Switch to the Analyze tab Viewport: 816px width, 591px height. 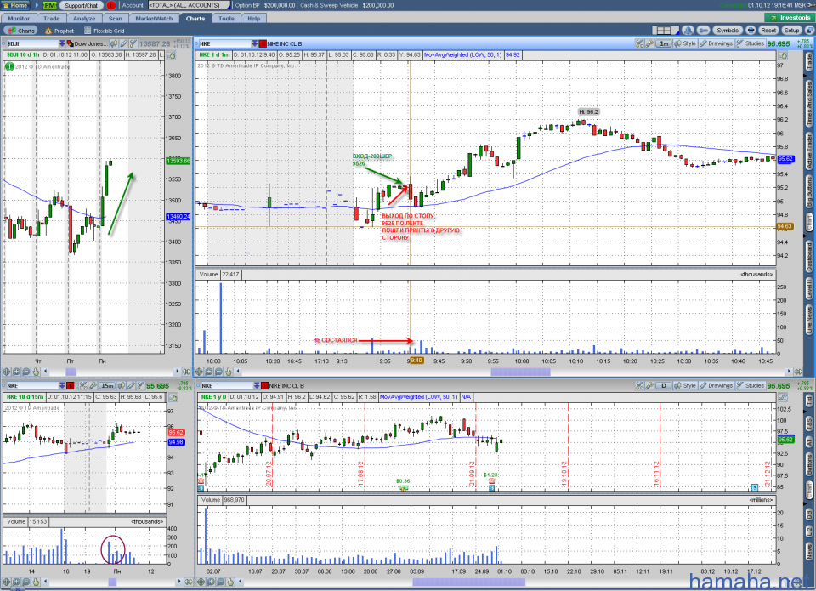[84, 18]
